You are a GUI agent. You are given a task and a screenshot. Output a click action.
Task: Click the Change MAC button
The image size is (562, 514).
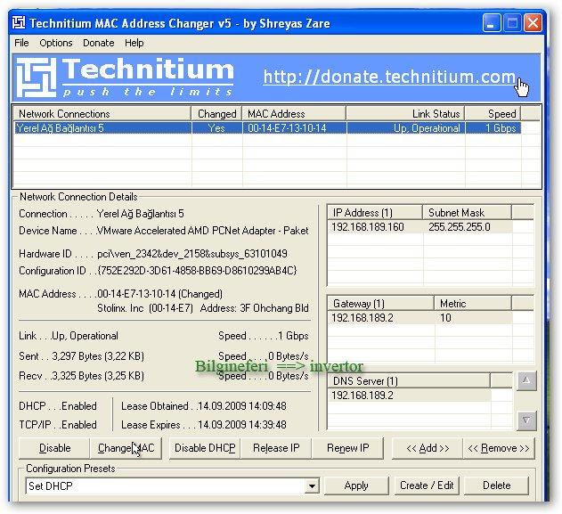pos(126,448)
